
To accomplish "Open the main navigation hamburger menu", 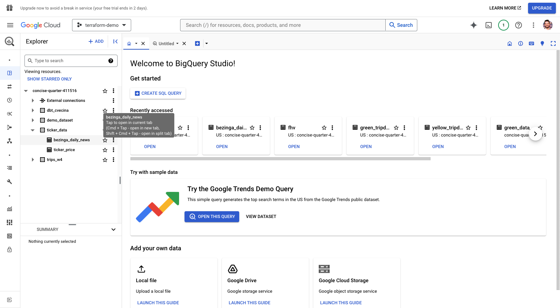I will tap(10, 25).
